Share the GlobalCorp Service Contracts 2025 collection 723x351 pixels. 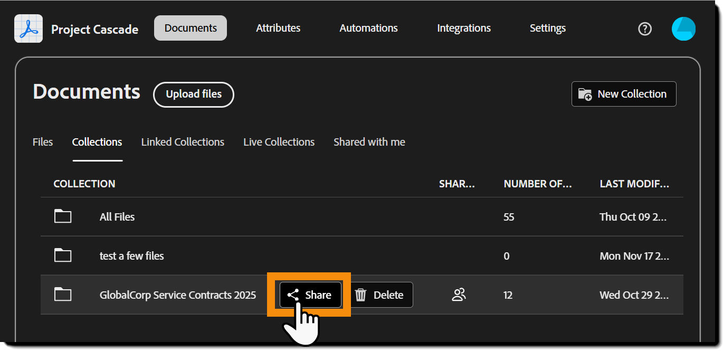tap(310, 295)
